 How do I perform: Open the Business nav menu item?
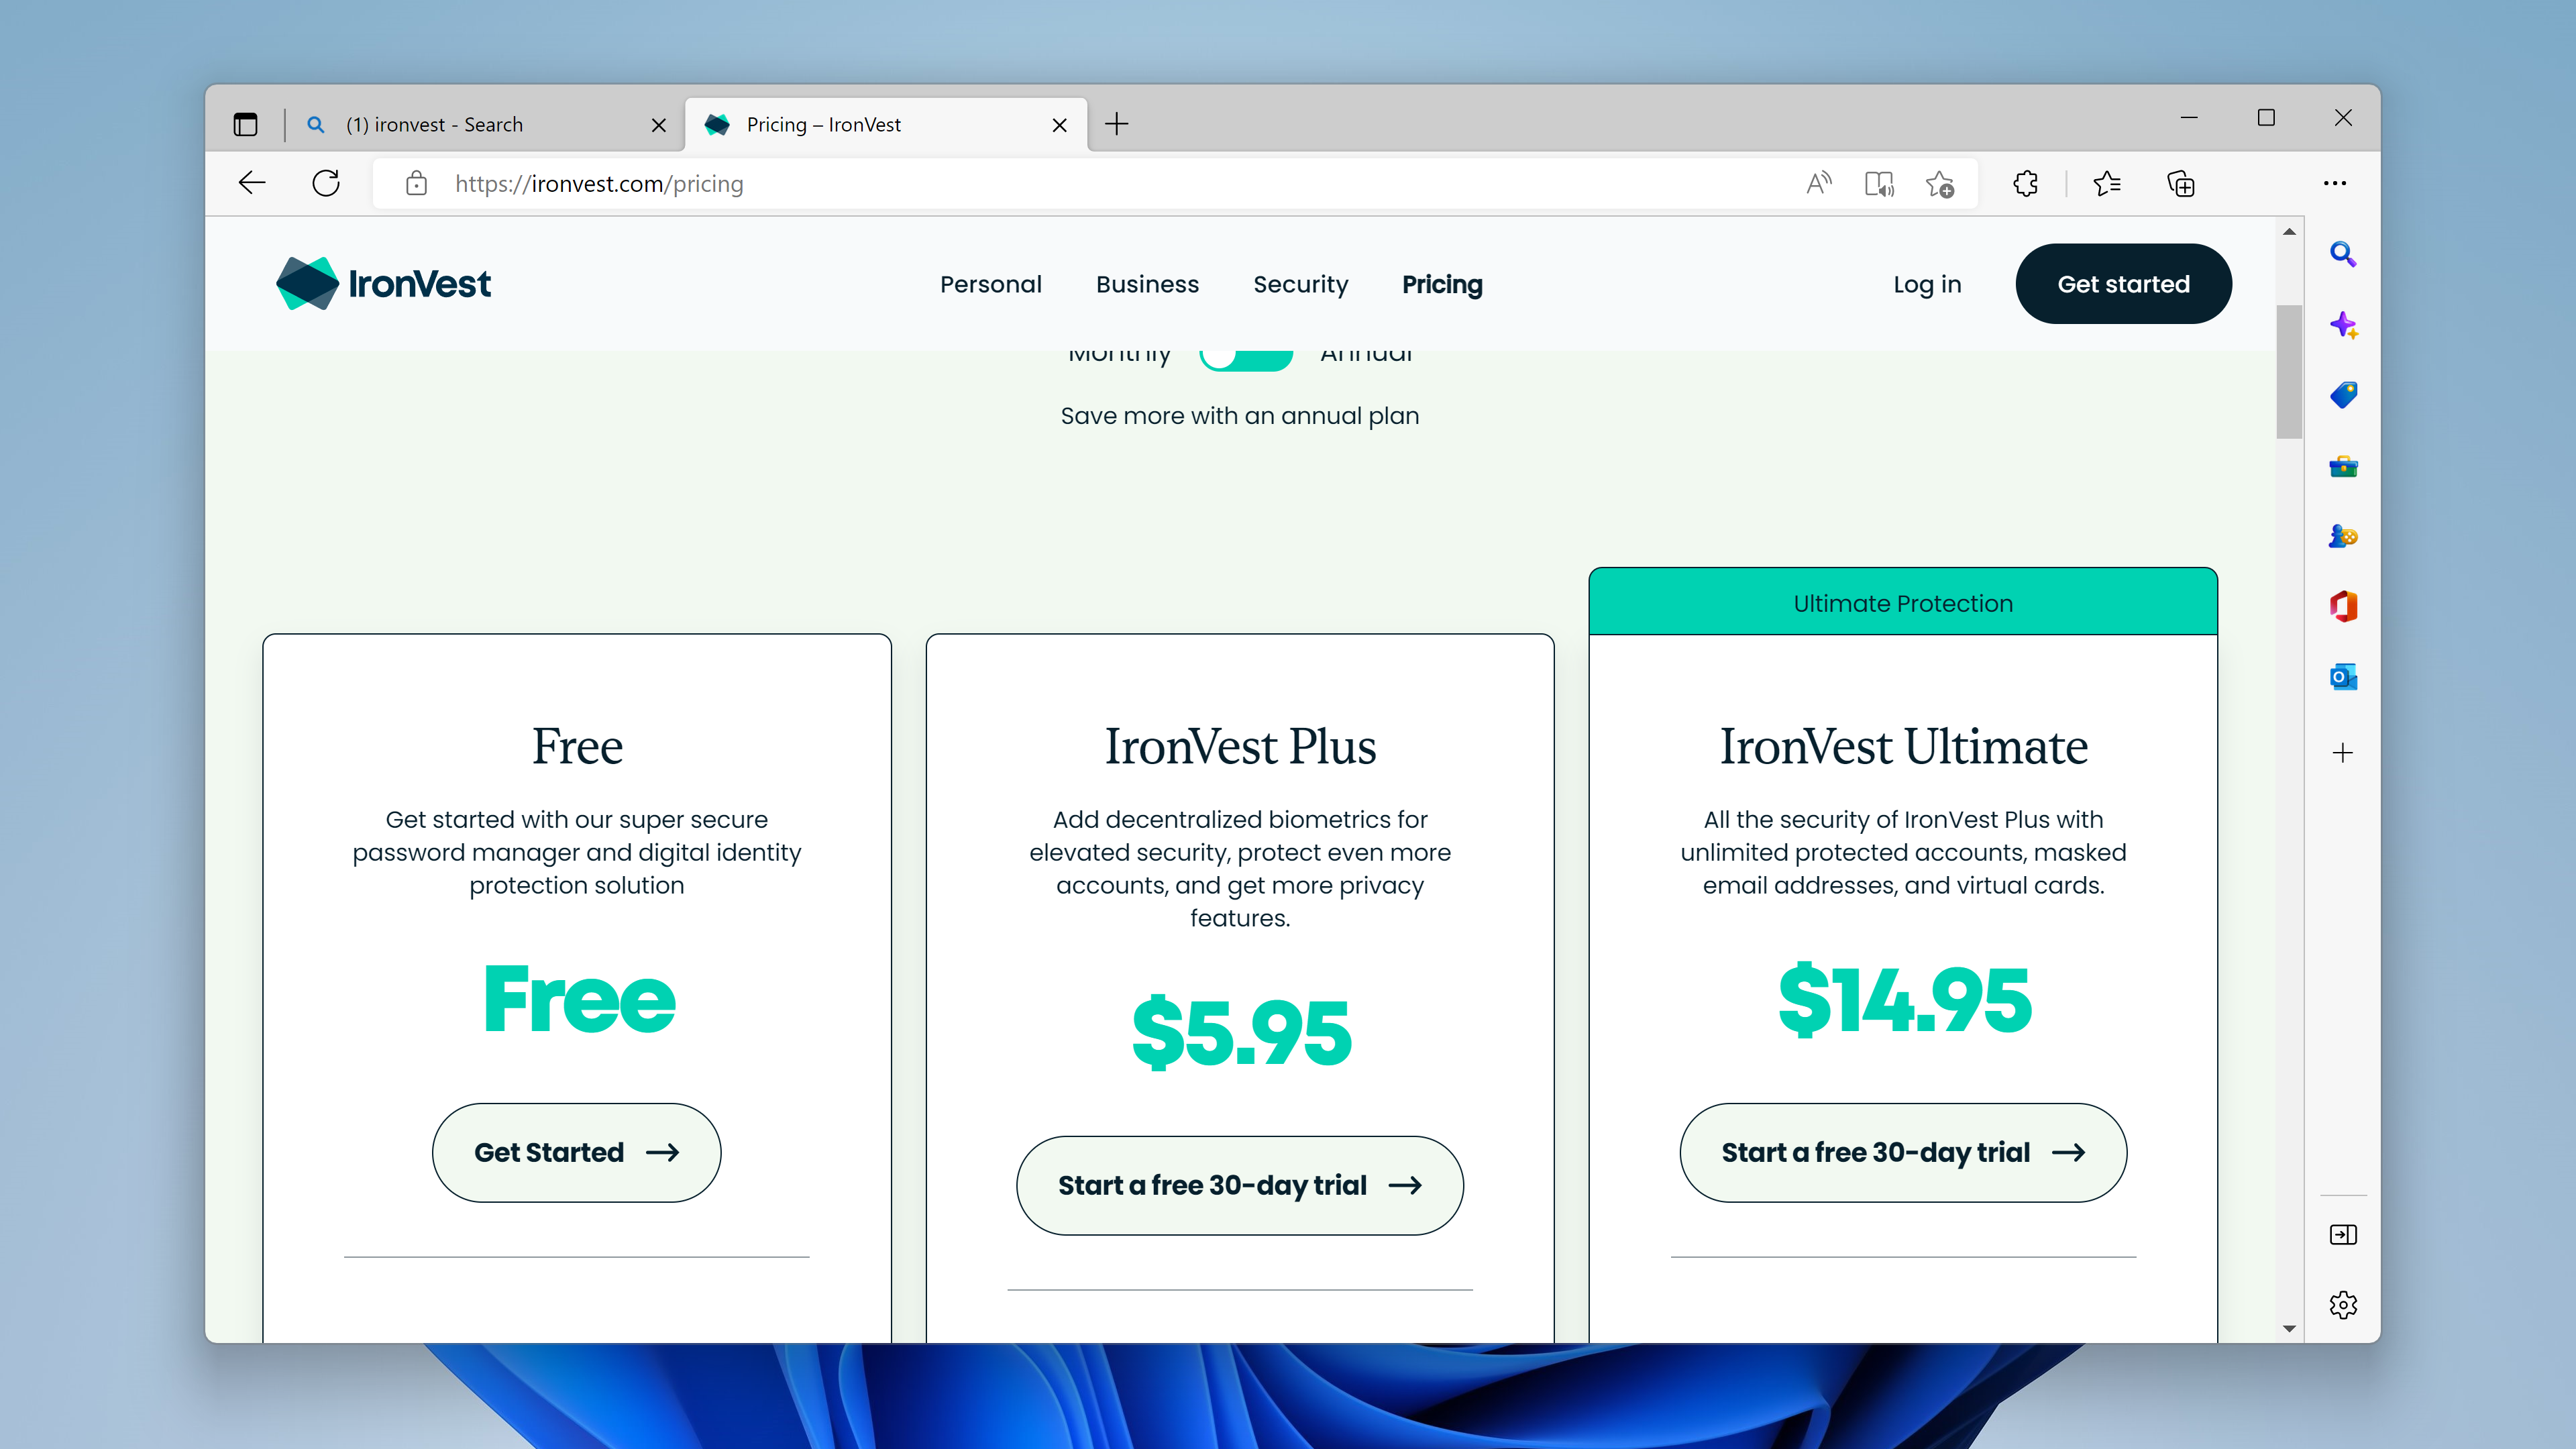click(x=1147, y=284)
